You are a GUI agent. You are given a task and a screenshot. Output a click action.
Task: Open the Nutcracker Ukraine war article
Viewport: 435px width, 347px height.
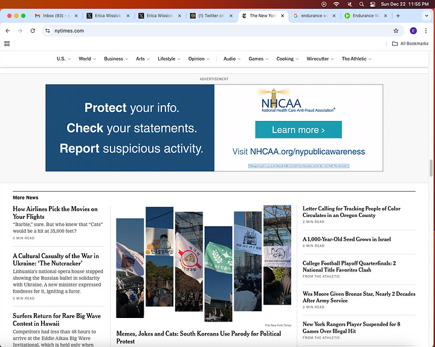coord(56,259)
